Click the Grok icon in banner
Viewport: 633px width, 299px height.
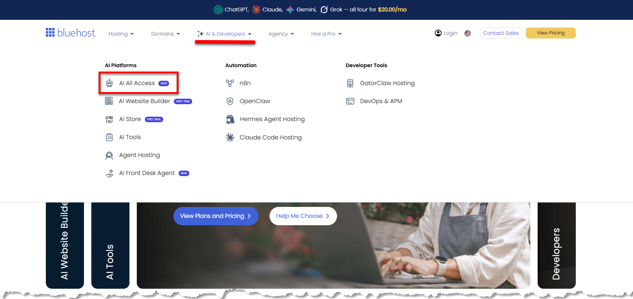324,10
